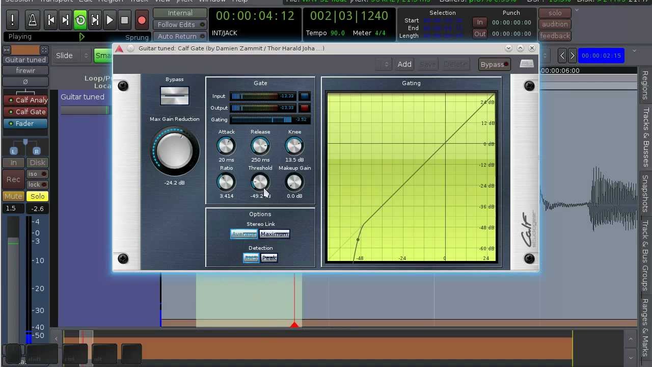This screenshot has width=652, height=367.
Task: Toggle the Calf Gate Bypass switch
Action: point(175,95)
